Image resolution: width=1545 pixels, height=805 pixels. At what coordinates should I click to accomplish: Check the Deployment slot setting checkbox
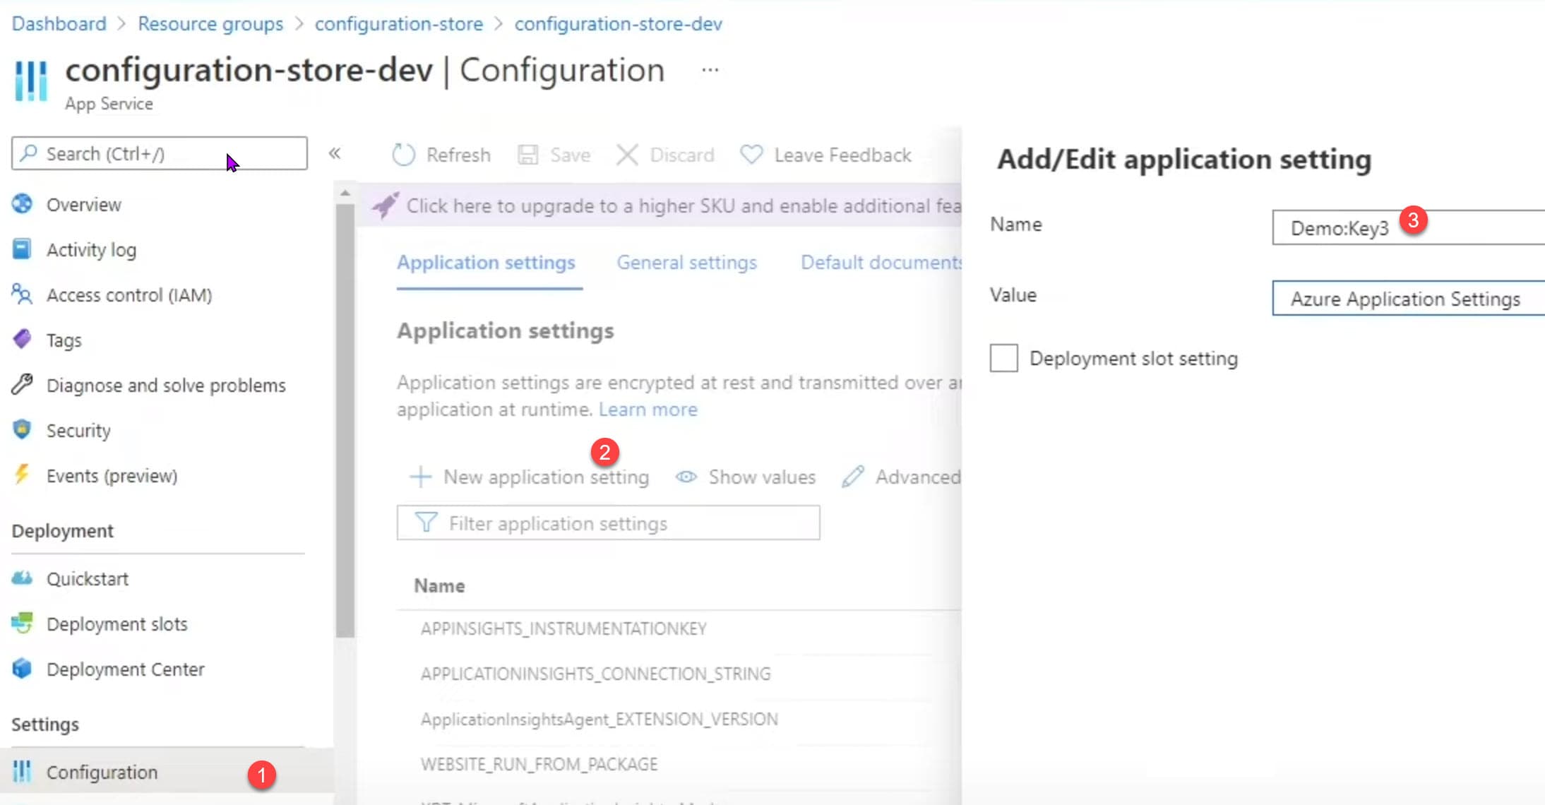point(1003,357)
